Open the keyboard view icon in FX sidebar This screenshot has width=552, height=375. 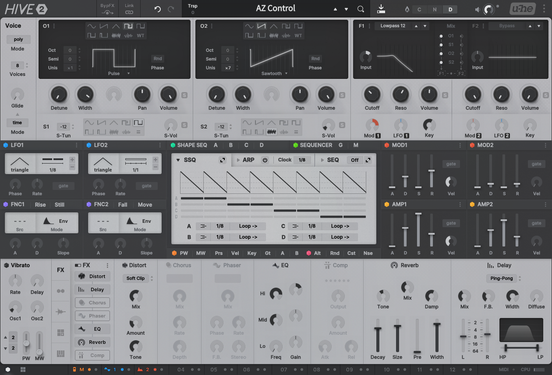[60, 354]
